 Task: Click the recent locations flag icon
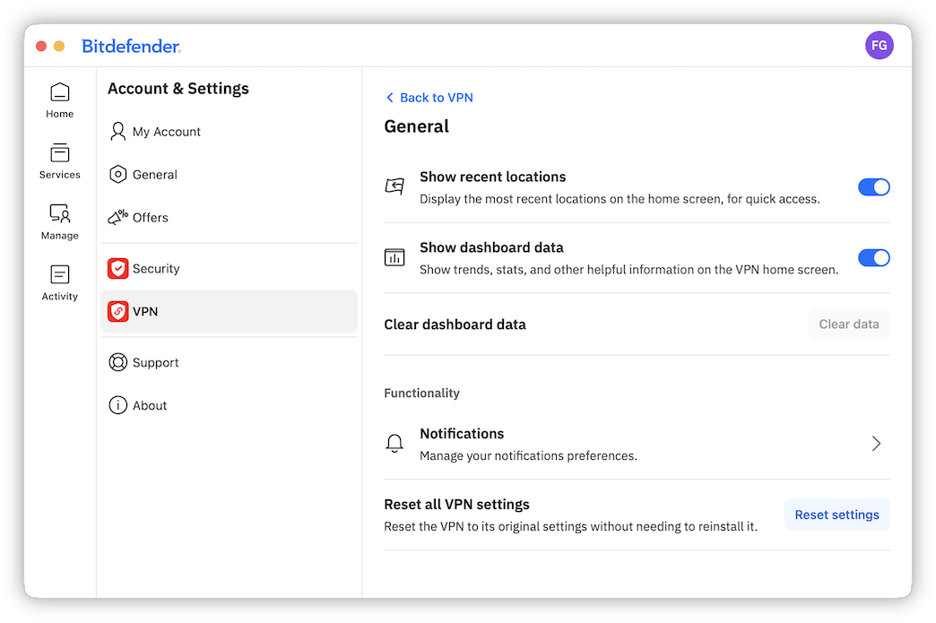(x=394, y=186)
